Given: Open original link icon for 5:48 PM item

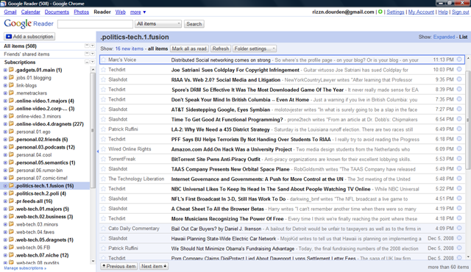Looking at the screenshot, I should [x=459, y=179].
